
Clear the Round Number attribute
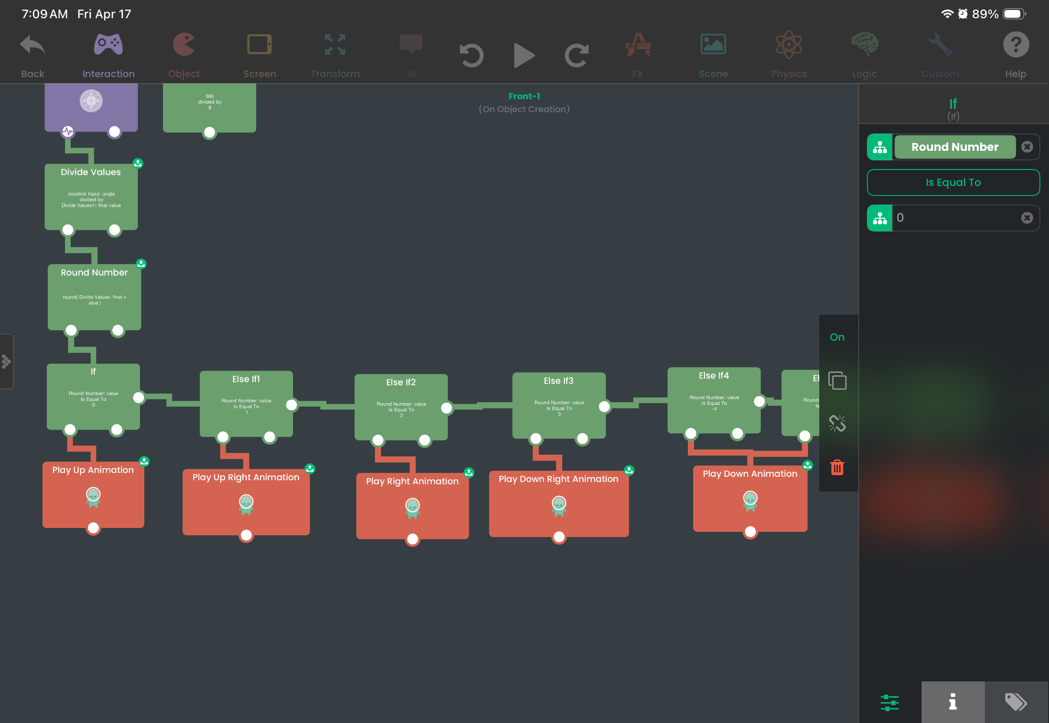click(x=1027, y=147)
